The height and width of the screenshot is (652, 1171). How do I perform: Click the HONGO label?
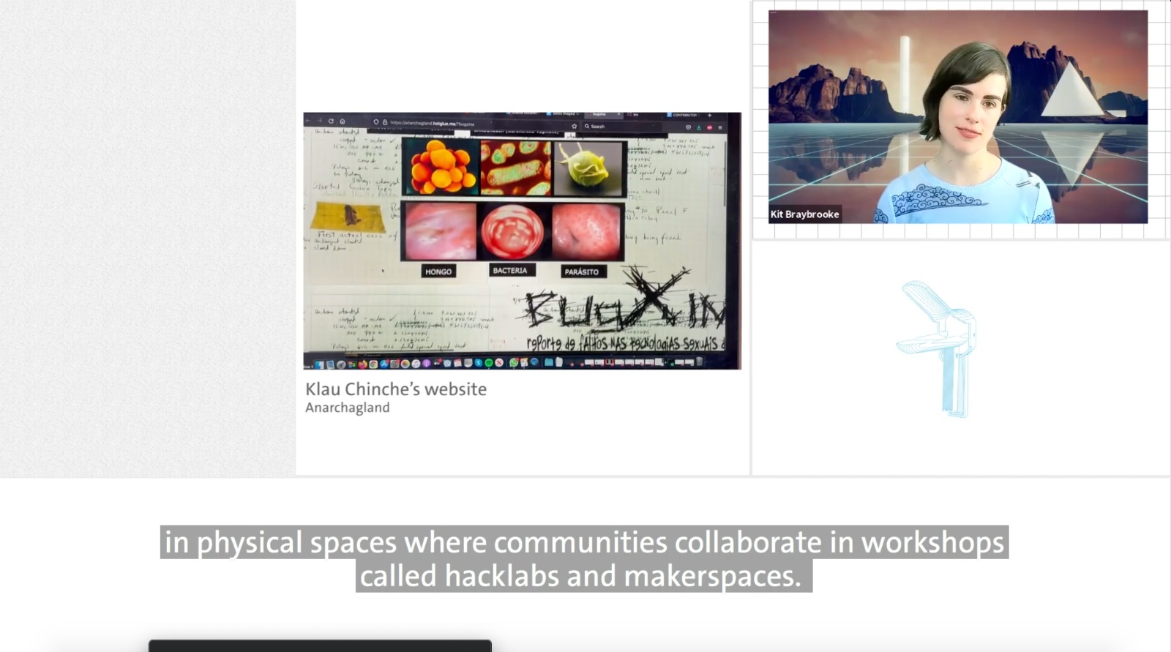click(438, 271)
